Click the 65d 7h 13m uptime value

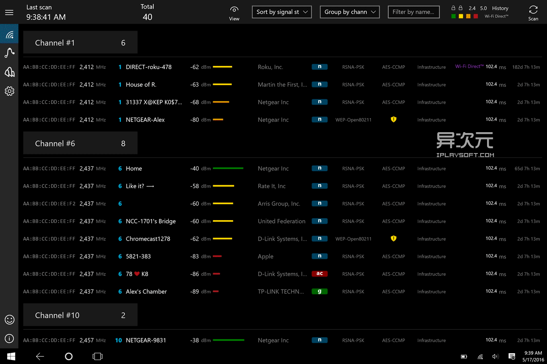pyautogui.click(x=527, y=169)
